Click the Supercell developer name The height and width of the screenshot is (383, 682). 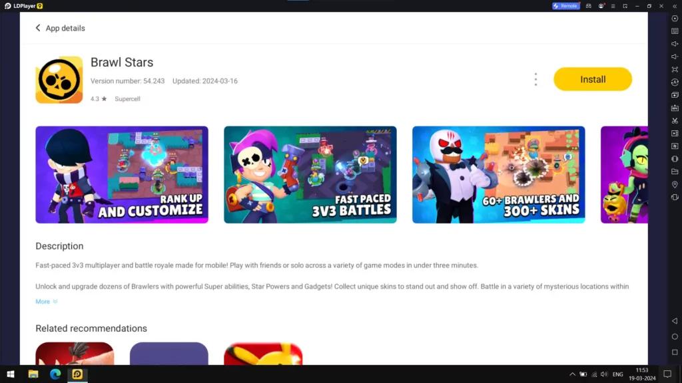point(127,99)
